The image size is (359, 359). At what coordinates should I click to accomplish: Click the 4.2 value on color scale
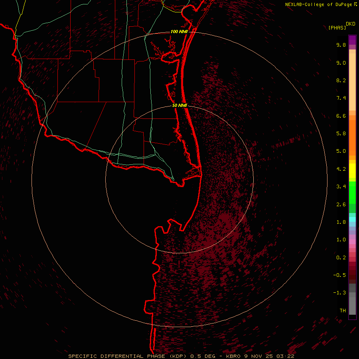click(x=341, y=169)
